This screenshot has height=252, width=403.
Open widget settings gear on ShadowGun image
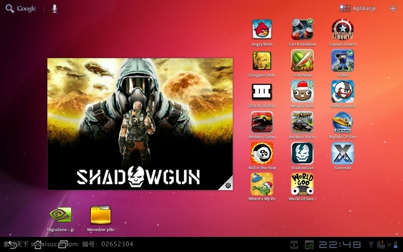point(228,185)
